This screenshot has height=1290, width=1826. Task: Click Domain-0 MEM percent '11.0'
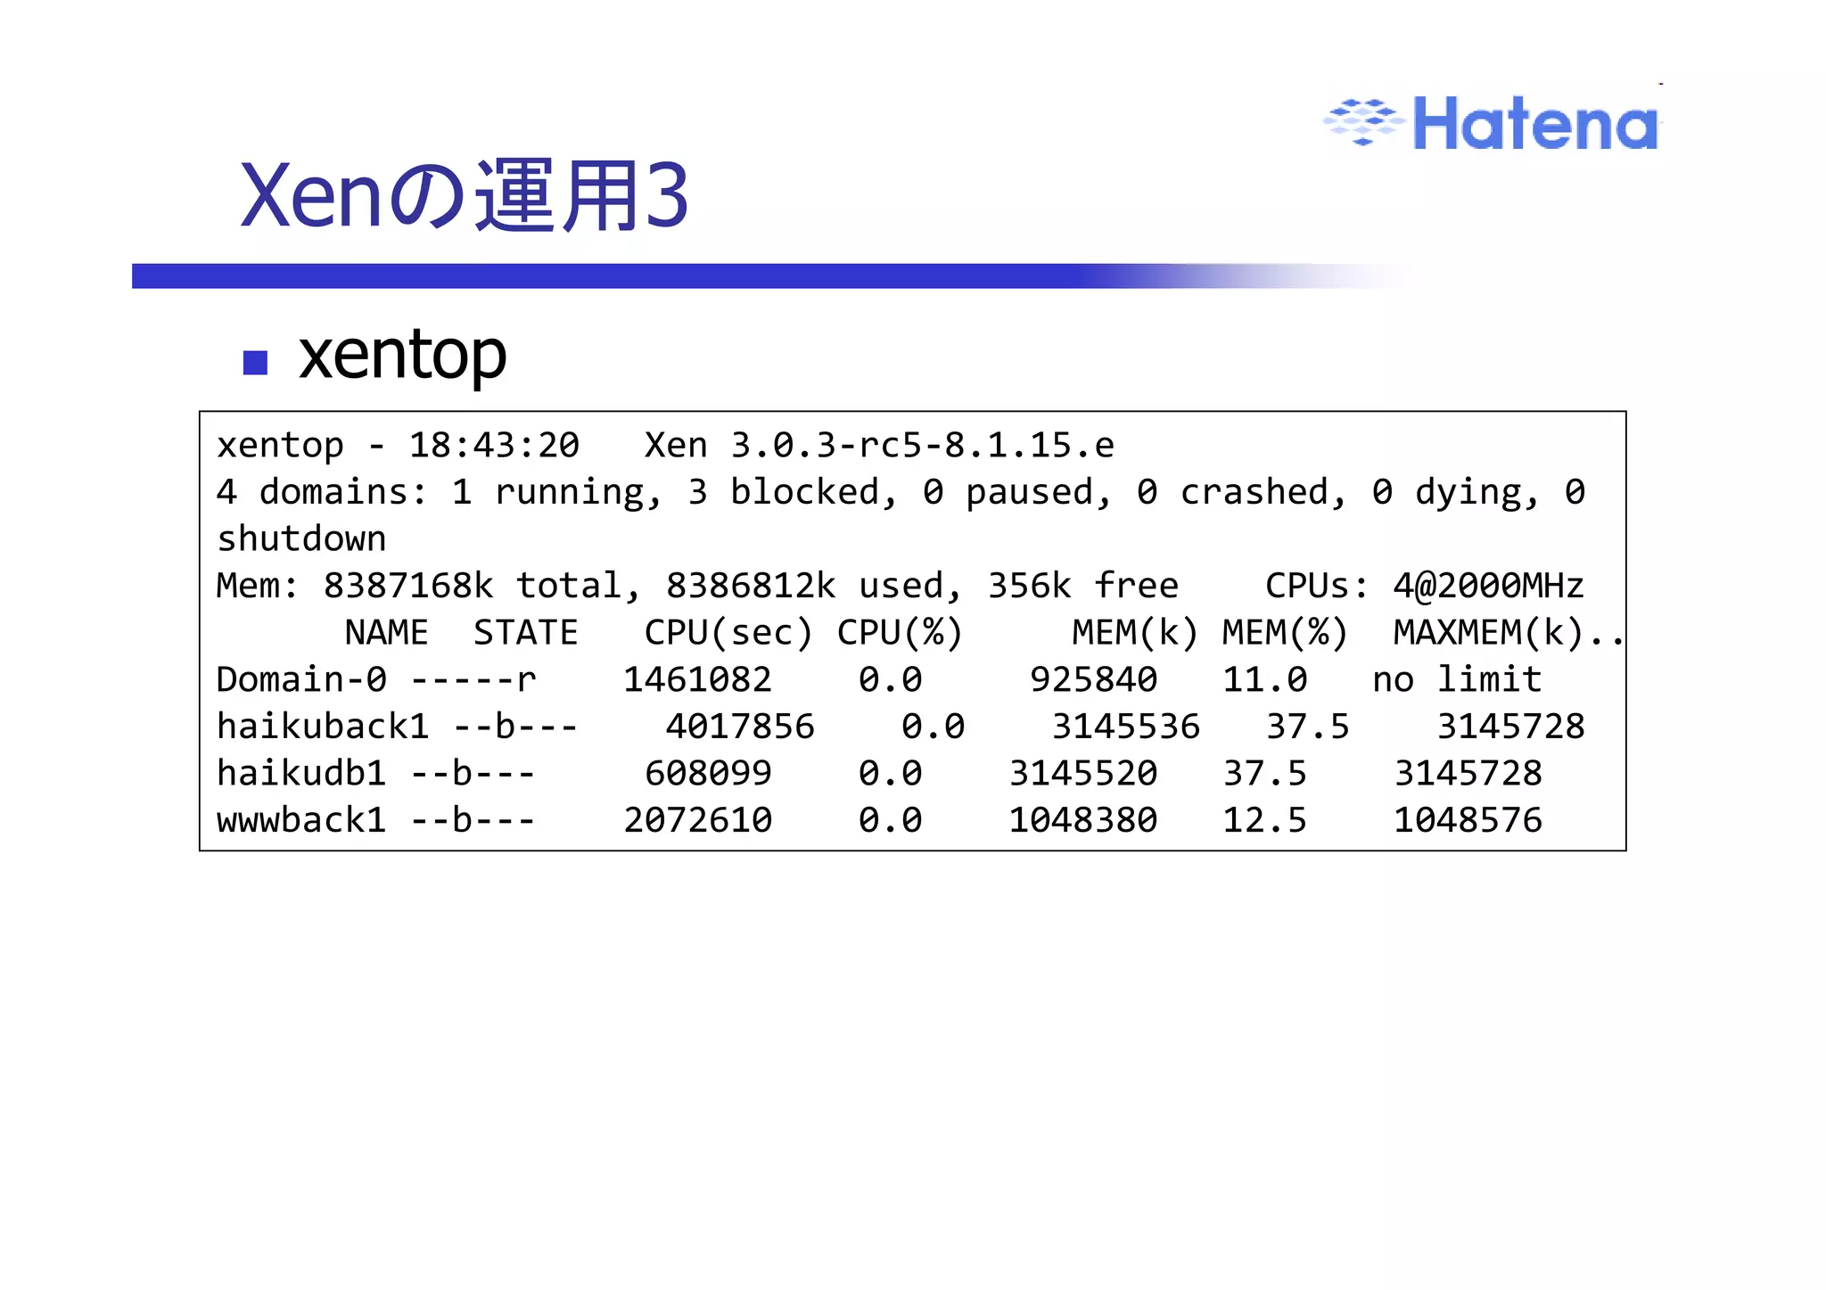pyautogui.click(x=1264, y=680)
